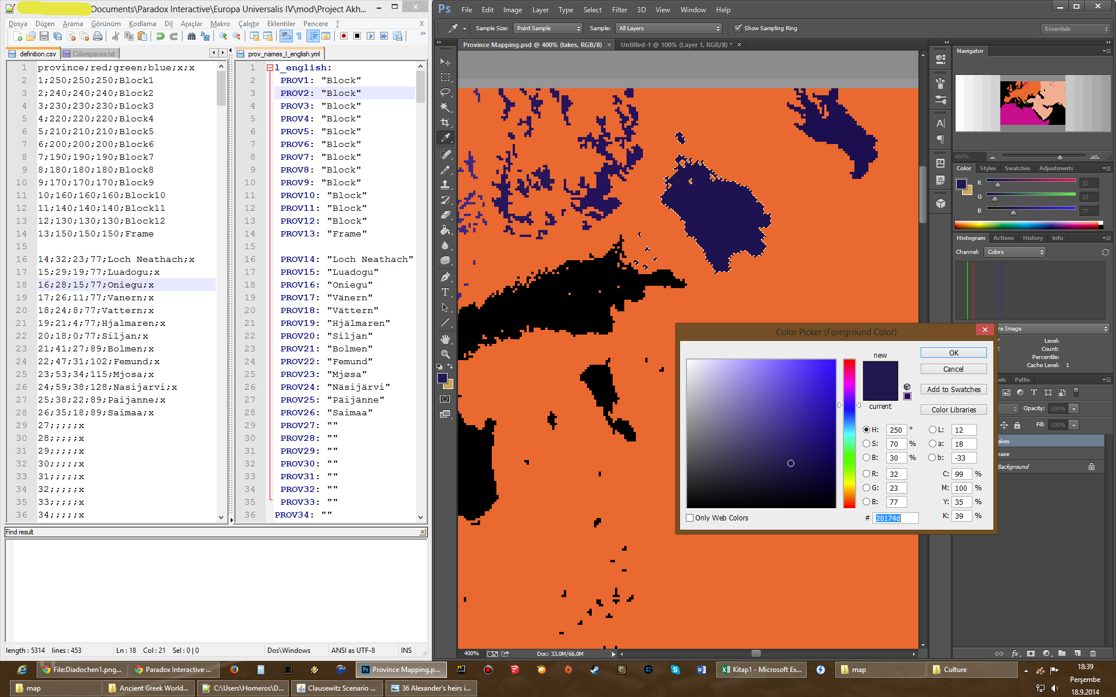Toggle Show Sampling Ring checkbox

click(x=738, y=28)
